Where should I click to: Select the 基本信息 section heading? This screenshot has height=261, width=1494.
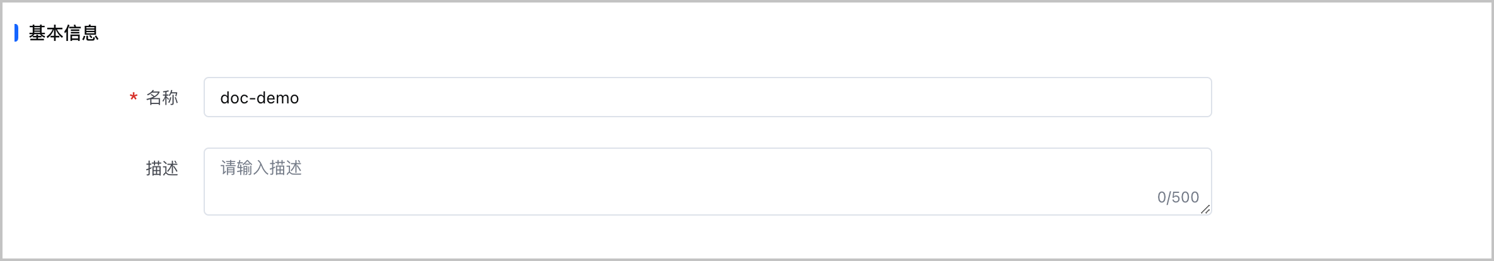[64, 33]
